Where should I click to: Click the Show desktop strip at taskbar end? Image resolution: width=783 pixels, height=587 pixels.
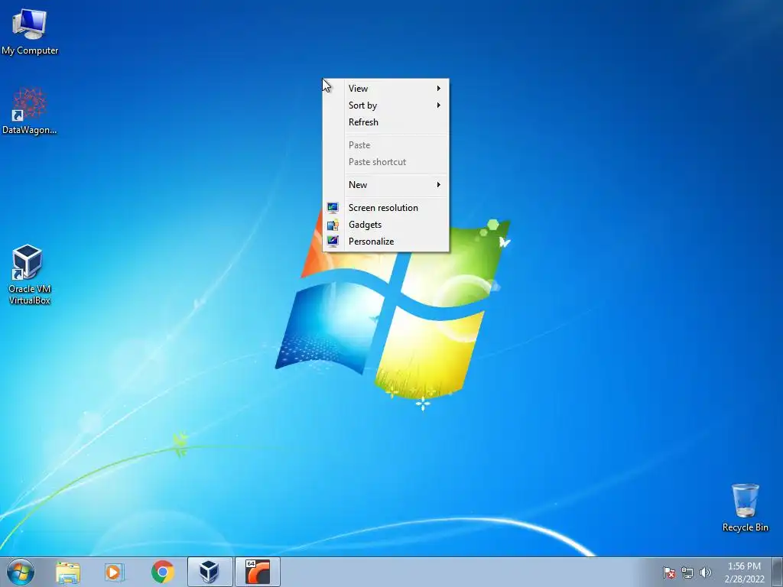[x=777, y=572]
